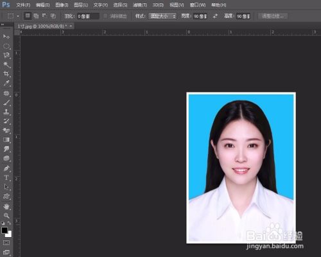Open the 图层(L) menu

(81, 5)
